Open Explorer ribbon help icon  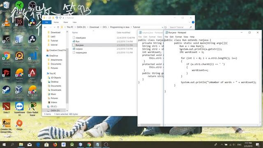193,22
